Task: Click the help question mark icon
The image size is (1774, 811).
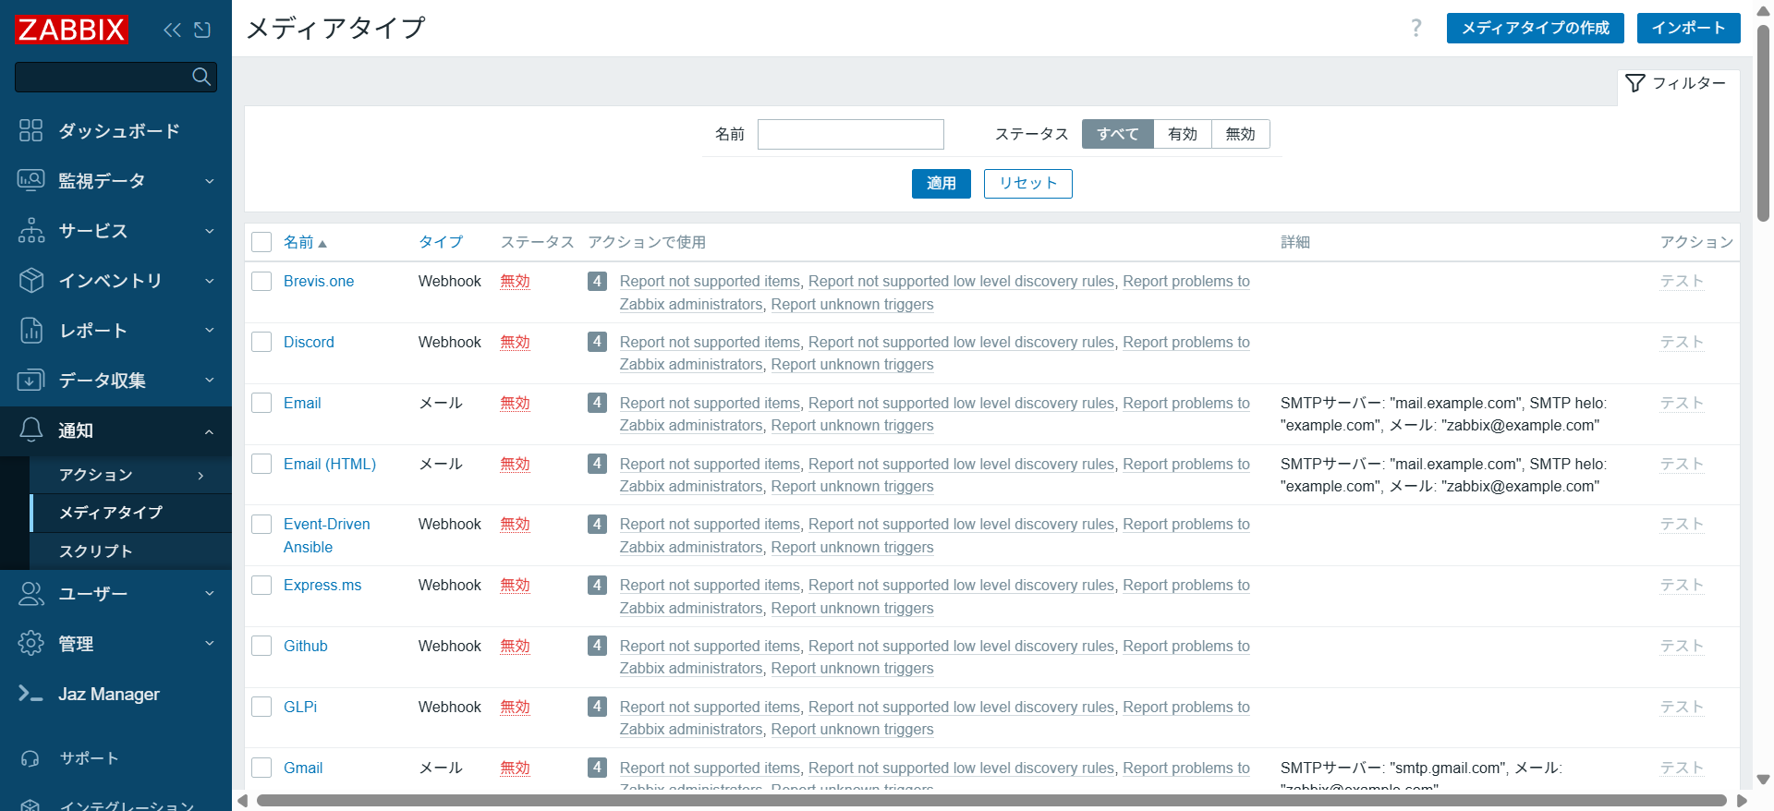Action: pos(1416,28)
